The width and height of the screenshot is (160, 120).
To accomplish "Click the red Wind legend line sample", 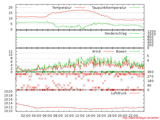I will click(109, 51).
